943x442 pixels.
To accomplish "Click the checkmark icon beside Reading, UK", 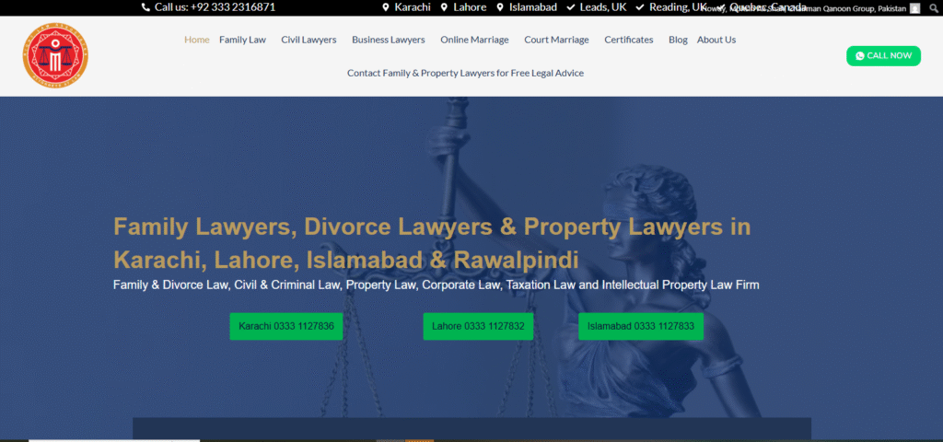I will tap(640, 7).
